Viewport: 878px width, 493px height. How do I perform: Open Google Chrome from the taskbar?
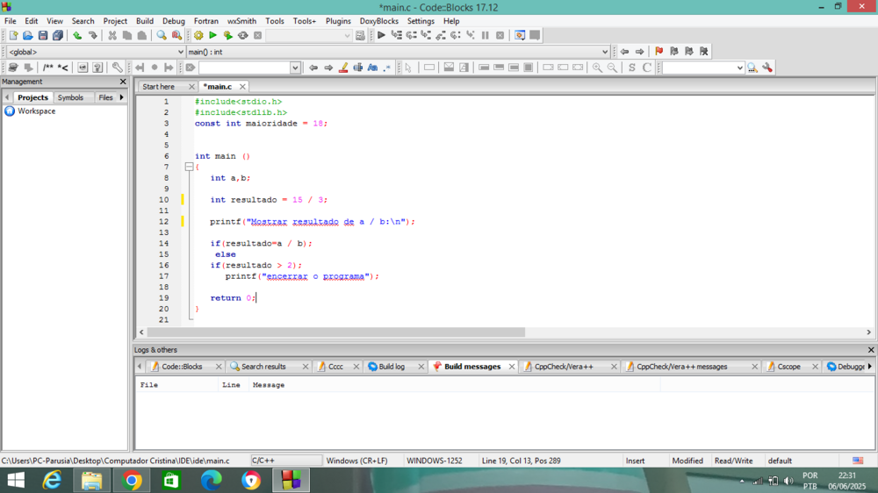tap(132, 481)
